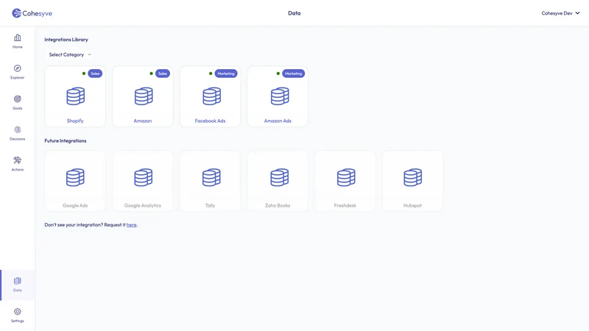This screenshot has height=331, width=589.
Task: Click the green status dot on Amazon Ads
Action: (x=278, y=74)
